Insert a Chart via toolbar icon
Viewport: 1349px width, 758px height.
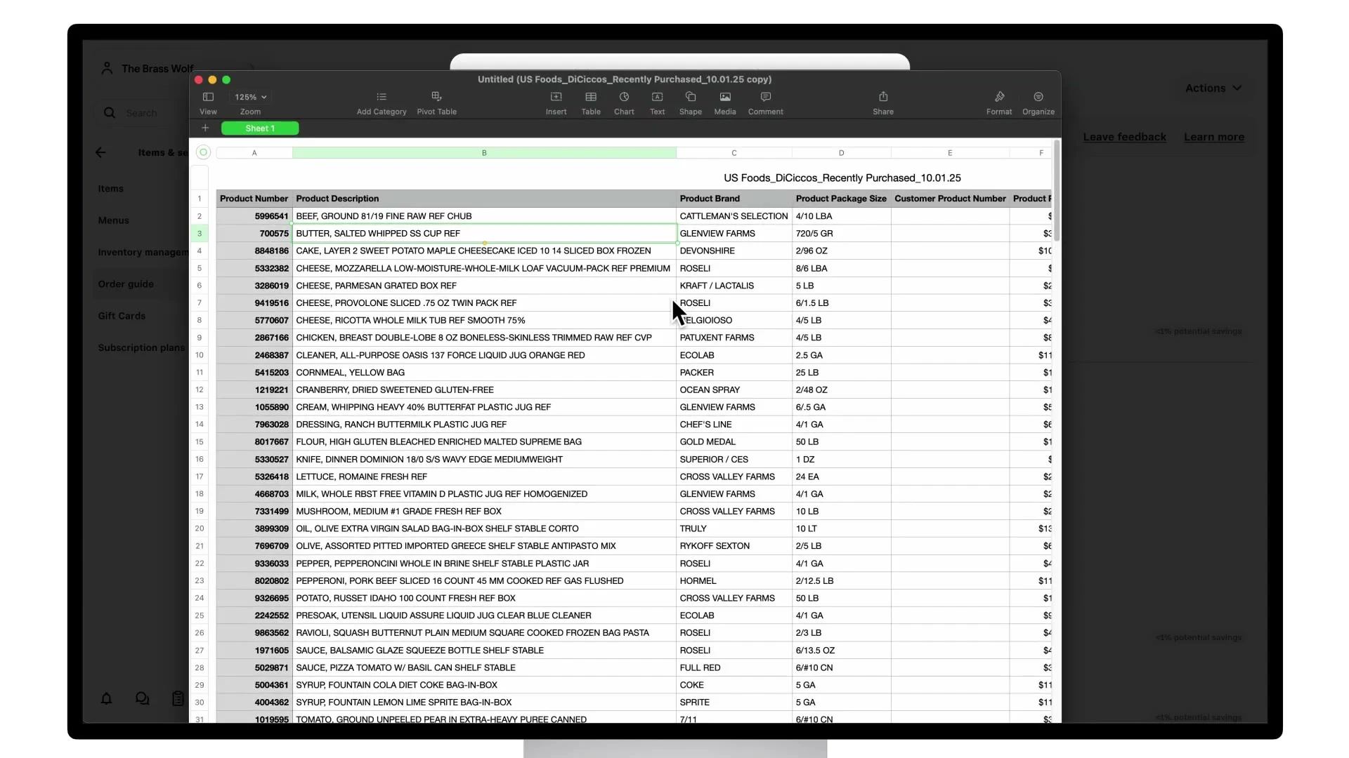[x=624, y=98]
